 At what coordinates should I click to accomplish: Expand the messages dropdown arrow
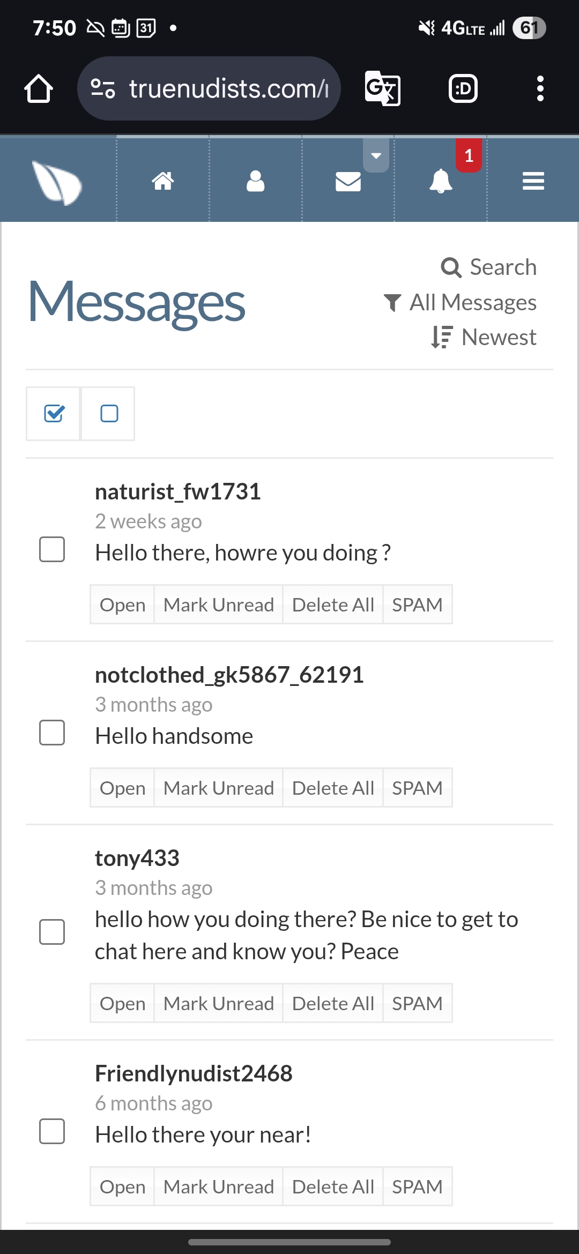[x=376, y=155]
